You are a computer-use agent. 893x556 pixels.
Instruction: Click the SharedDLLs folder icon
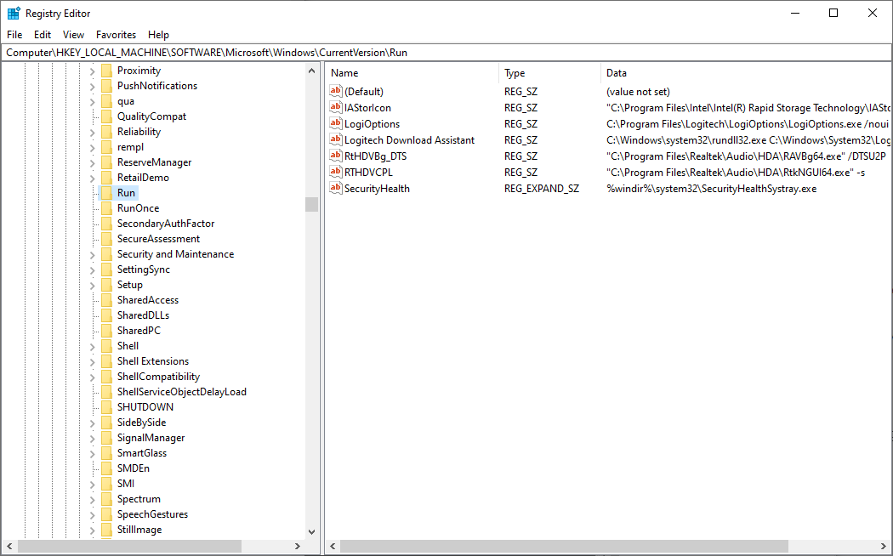pos(106,315)
